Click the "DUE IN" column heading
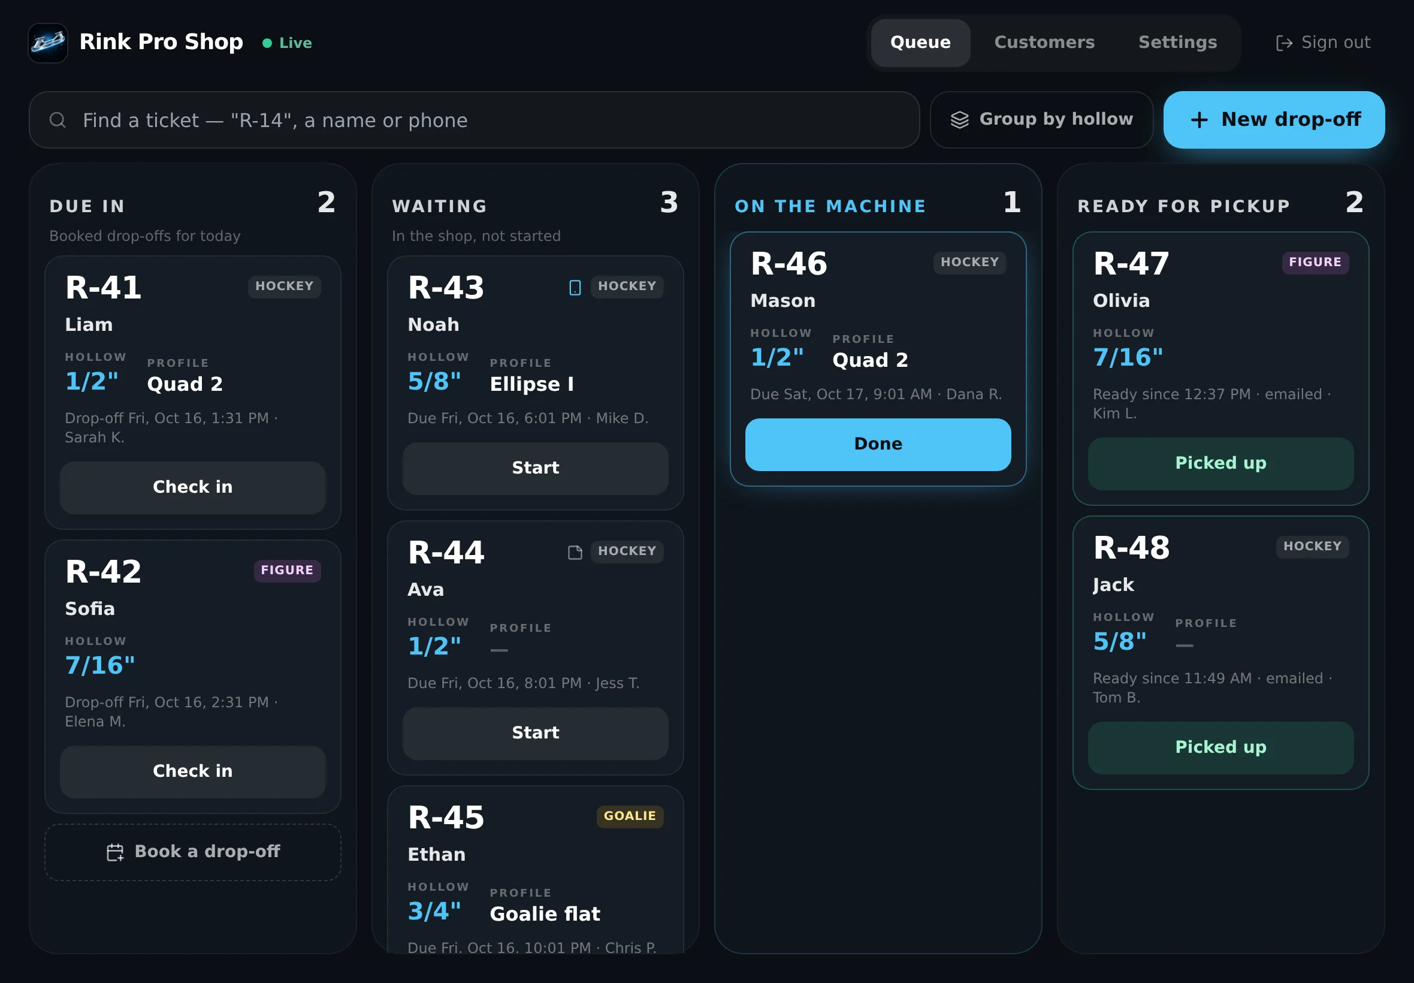The width and height of the screenshot is (1414, 983). point(87,206)
